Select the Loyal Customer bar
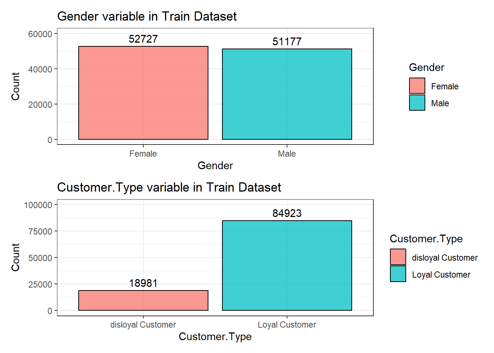This screenshot has height=353, width=494. pos(287,265)
